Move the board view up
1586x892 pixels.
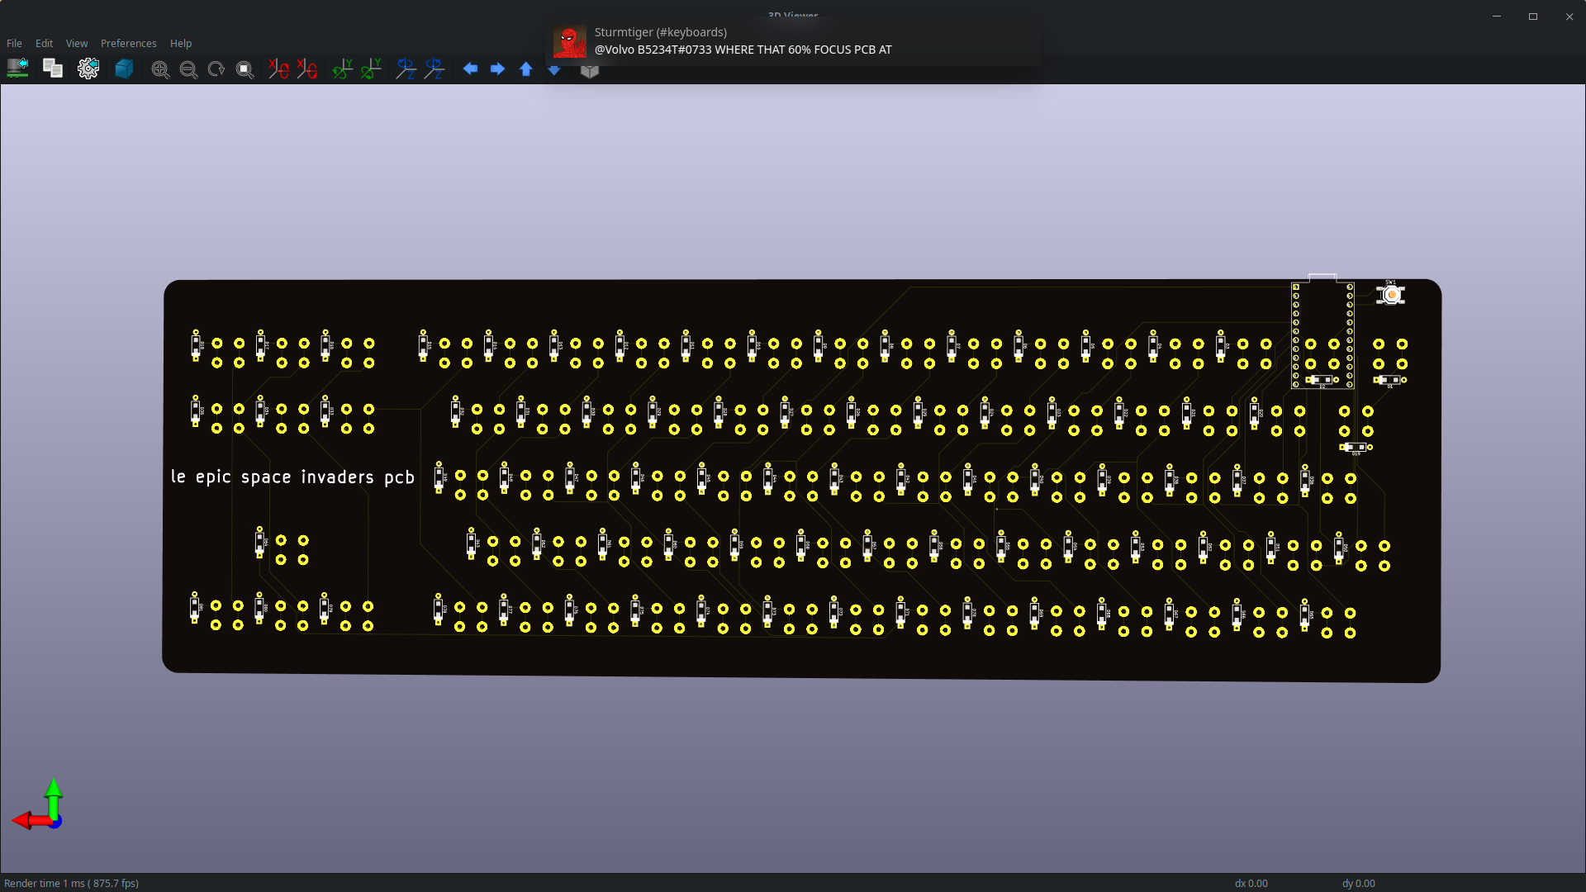[x=525, y=69]
